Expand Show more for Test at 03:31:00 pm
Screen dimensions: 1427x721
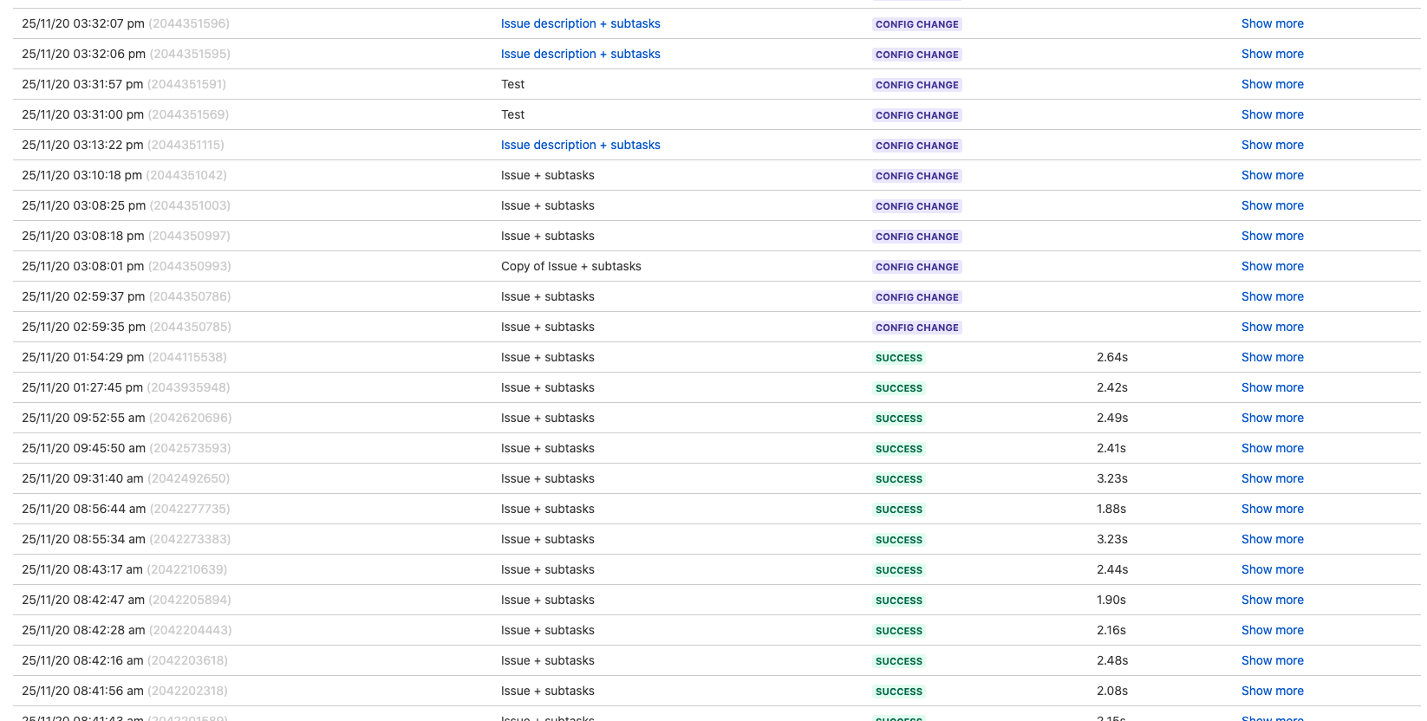1272,114
